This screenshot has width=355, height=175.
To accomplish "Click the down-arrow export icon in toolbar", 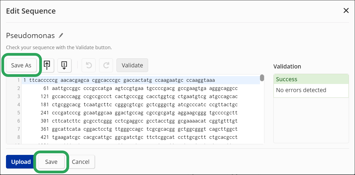I will [64, 65].
